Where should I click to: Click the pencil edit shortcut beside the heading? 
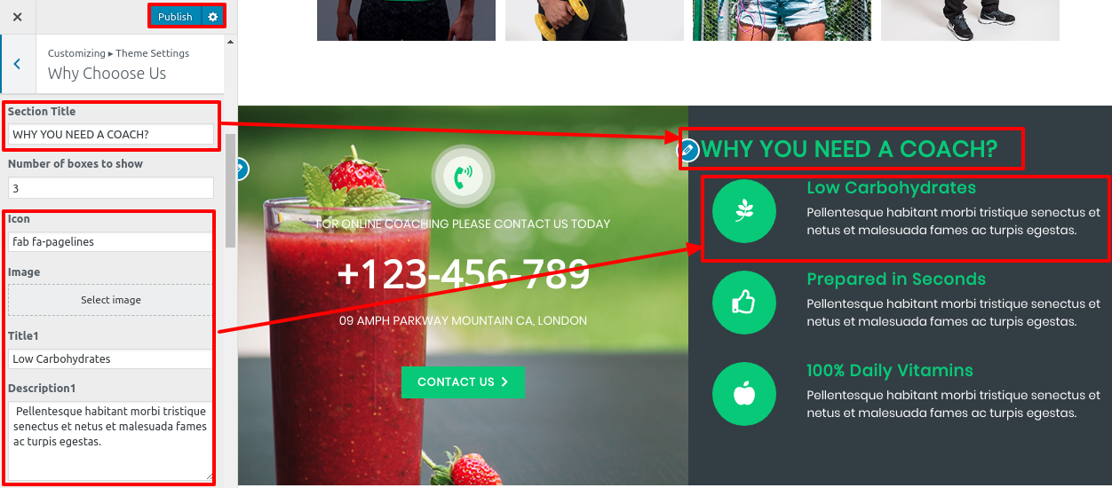point(687,150)
